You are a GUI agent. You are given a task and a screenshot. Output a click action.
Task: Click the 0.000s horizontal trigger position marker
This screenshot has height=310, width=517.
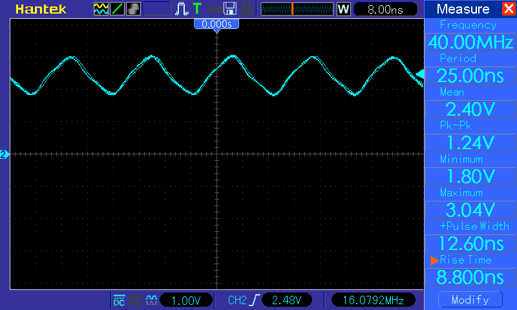(217, 24)
